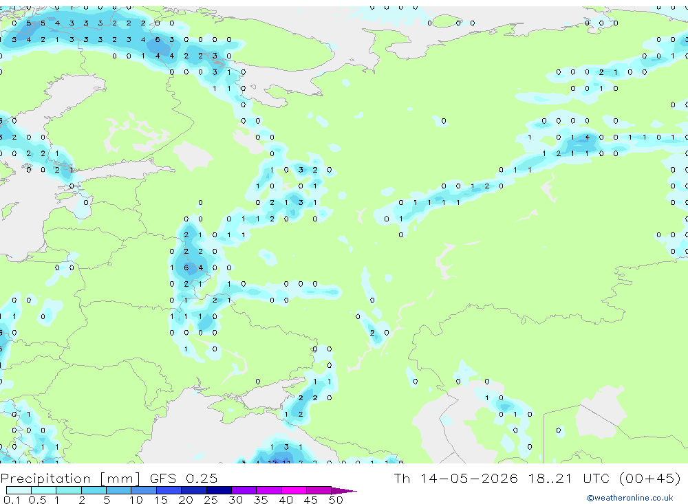Click the legend swatch between 20 and 25
Viewport: 688px width, 504px height.
click(x=194, y=490)
